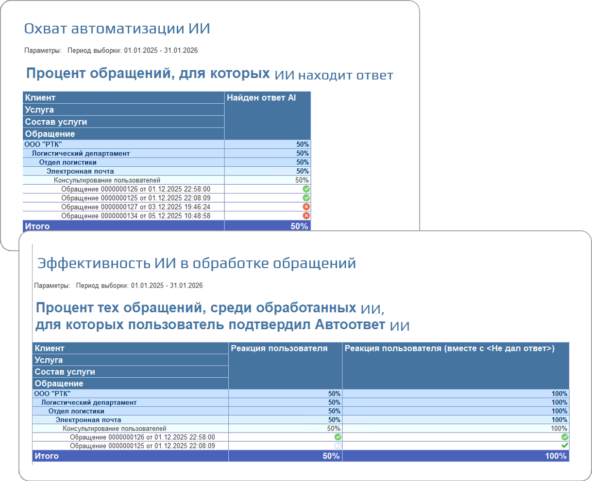Select Консультирование пользователей row in the coverage report
The width and height of the screenshot is (592, 481).
pyautogui.click(x=167, y=180)
